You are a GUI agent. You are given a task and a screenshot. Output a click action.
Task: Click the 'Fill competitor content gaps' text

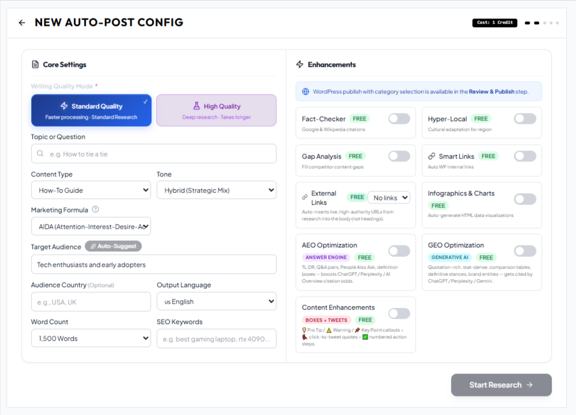coord(332,167)
